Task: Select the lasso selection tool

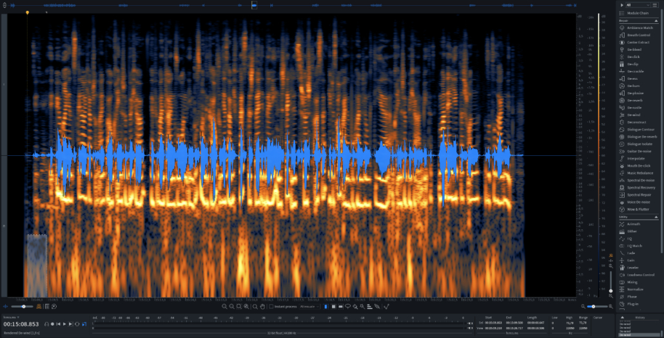Action: click(347, 306)
